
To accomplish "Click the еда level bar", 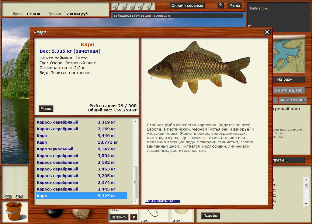I will pos(9,181).
